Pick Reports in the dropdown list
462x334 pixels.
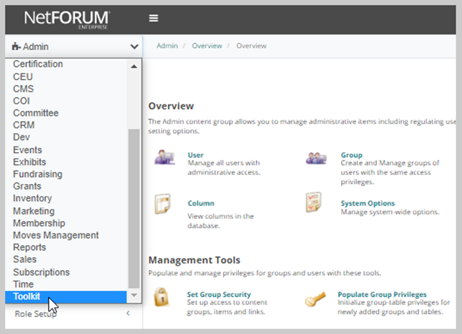[29, 247]
